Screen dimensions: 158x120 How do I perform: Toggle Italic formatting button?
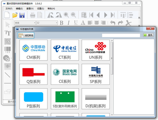(x=69, y=23)
